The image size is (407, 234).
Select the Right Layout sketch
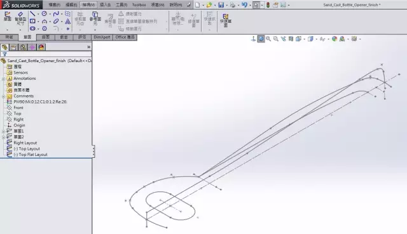[25, 143]
